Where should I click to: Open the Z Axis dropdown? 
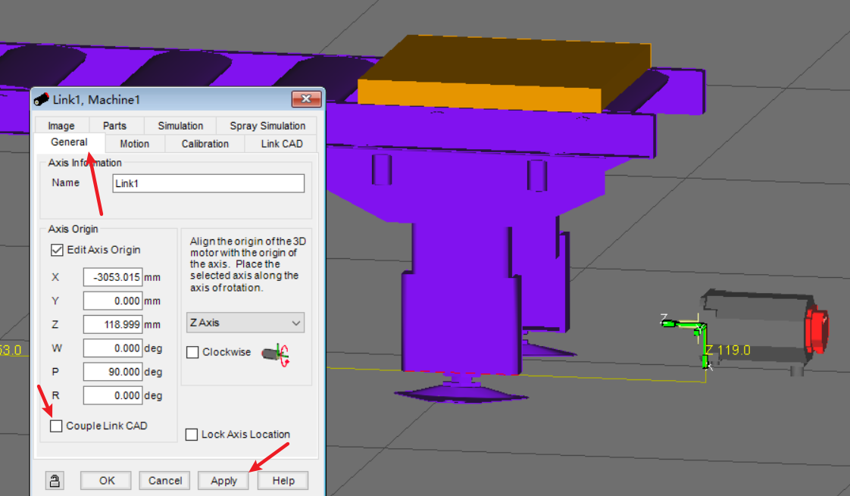245,323
